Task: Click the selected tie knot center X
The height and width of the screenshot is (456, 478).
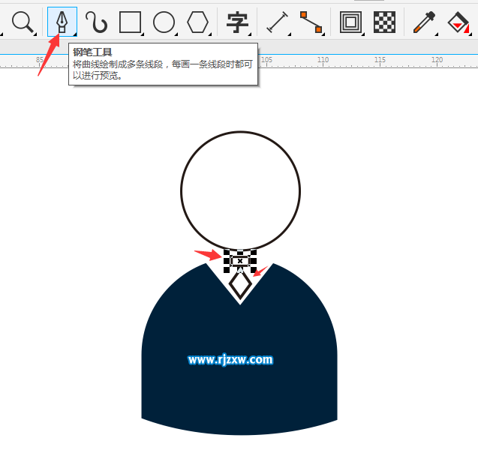Action: [x=240, y=261]
